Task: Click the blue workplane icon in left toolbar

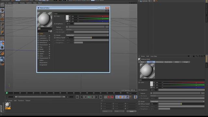Action: 2,59
